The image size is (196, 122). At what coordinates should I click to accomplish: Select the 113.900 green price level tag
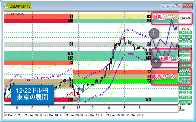[x=185, y=65]
